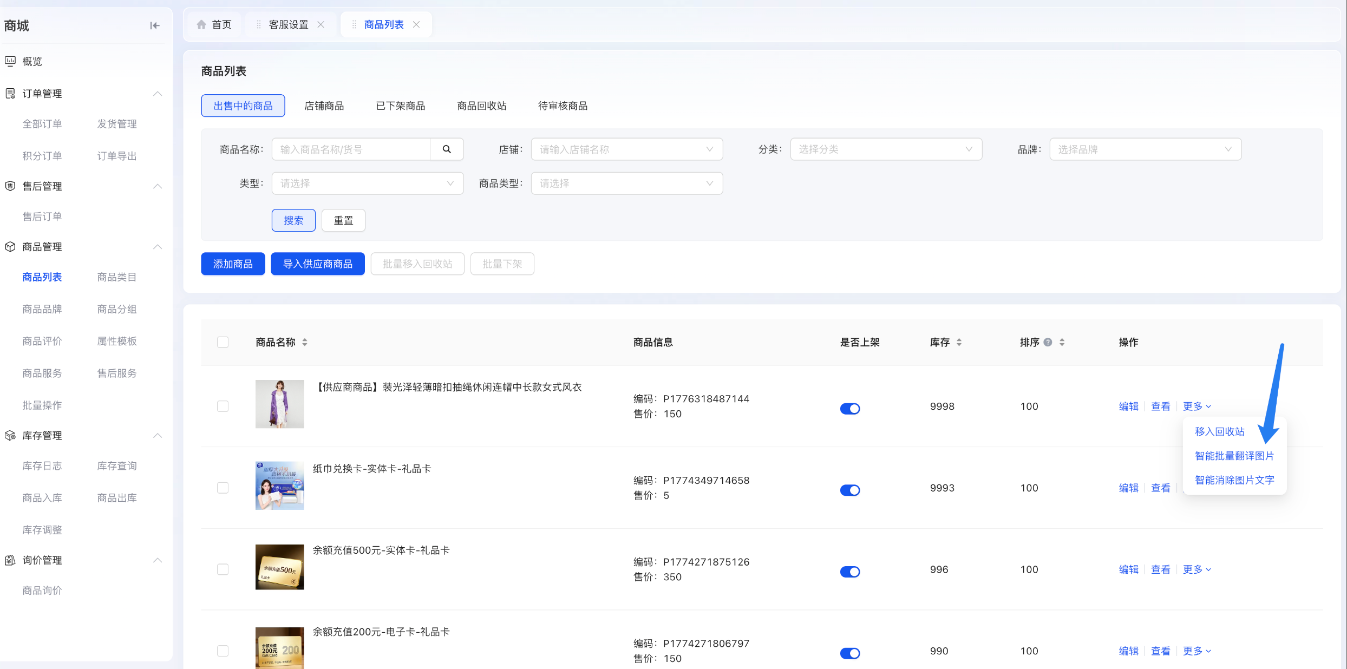Click the 询价管理 icon
1347x669 pixels.
(10, 560)
